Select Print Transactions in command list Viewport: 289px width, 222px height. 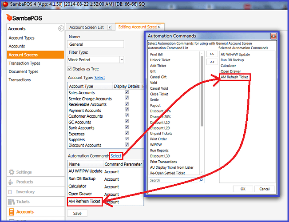point(163,162)
